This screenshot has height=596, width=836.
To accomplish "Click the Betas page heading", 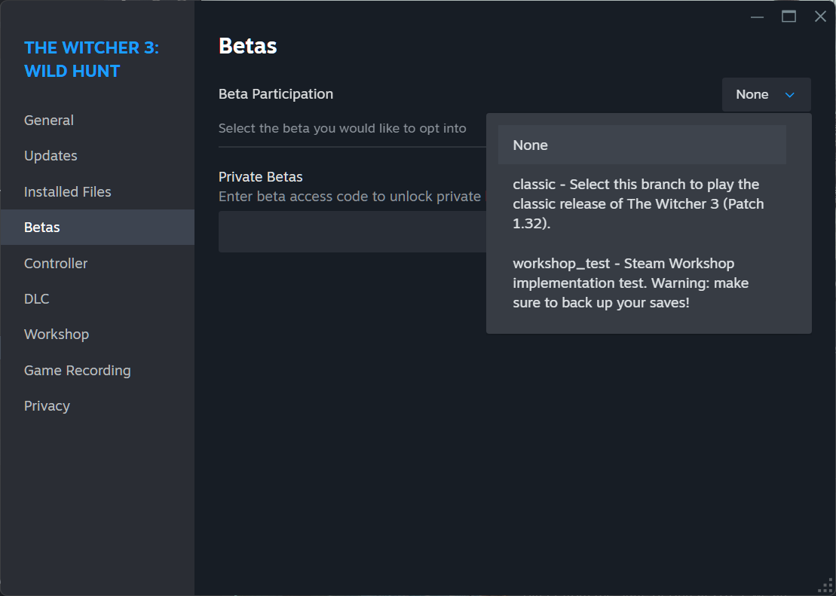I will click(248, 47).
